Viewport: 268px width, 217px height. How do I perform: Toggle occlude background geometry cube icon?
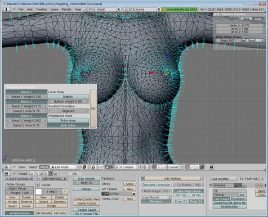click(202, 167)
